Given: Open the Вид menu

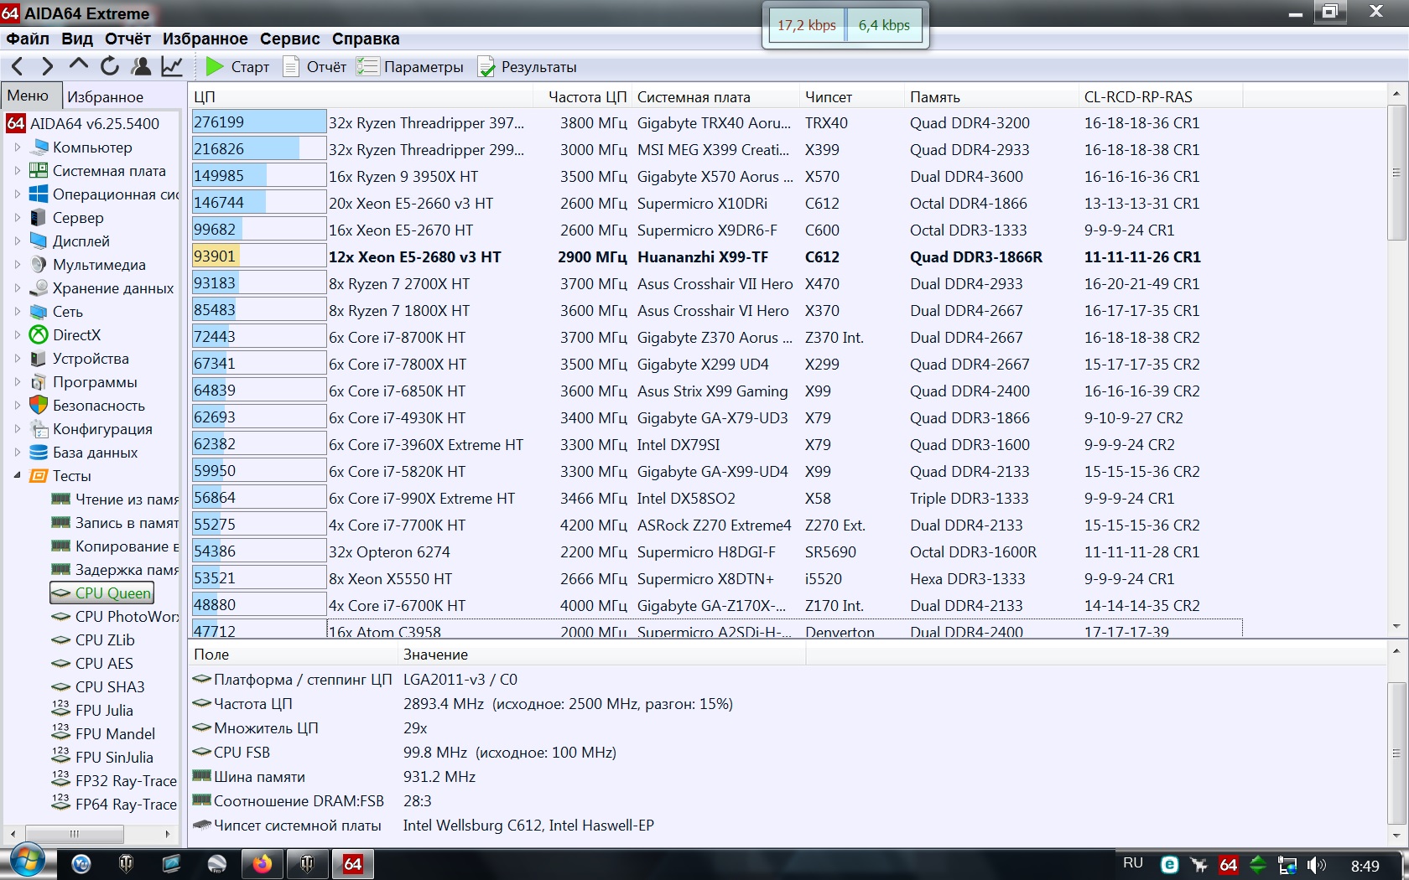Looking at the screenshot, I should 77,39.
